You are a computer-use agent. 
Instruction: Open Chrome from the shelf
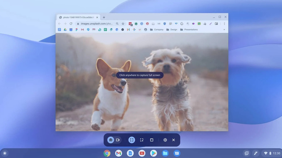click(x=107, y=153)
